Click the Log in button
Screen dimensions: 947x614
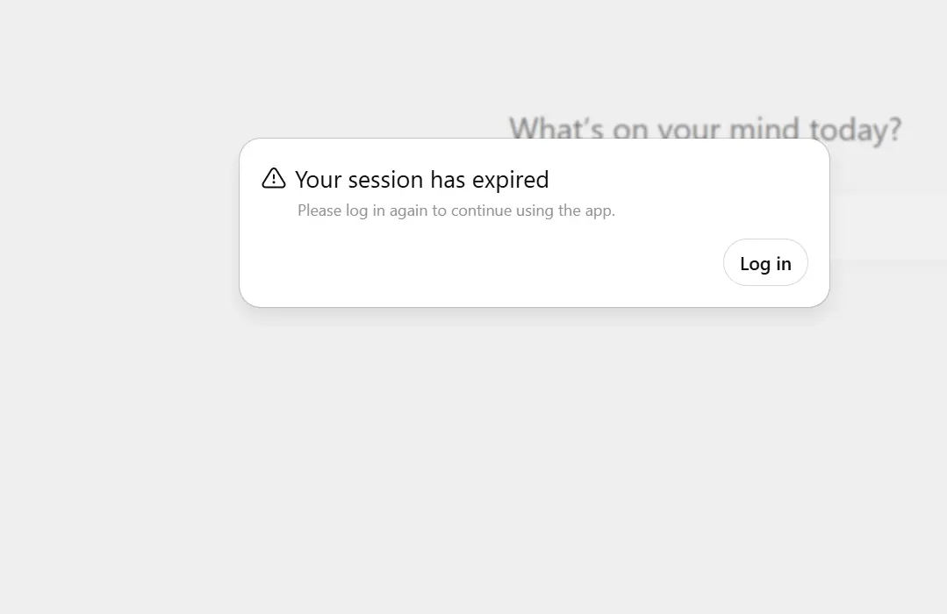765,262
